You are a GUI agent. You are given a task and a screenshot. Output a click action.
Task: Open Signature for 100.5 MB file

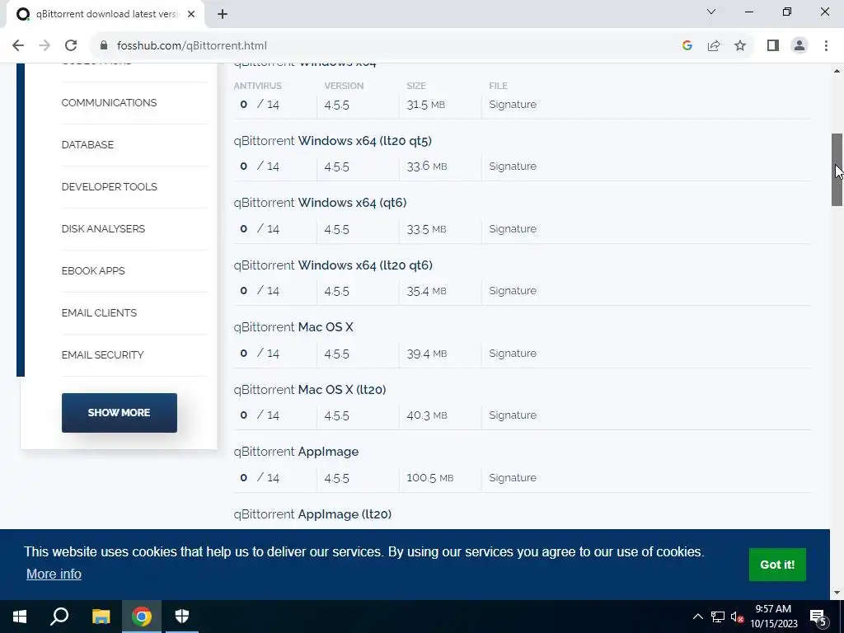513,477
